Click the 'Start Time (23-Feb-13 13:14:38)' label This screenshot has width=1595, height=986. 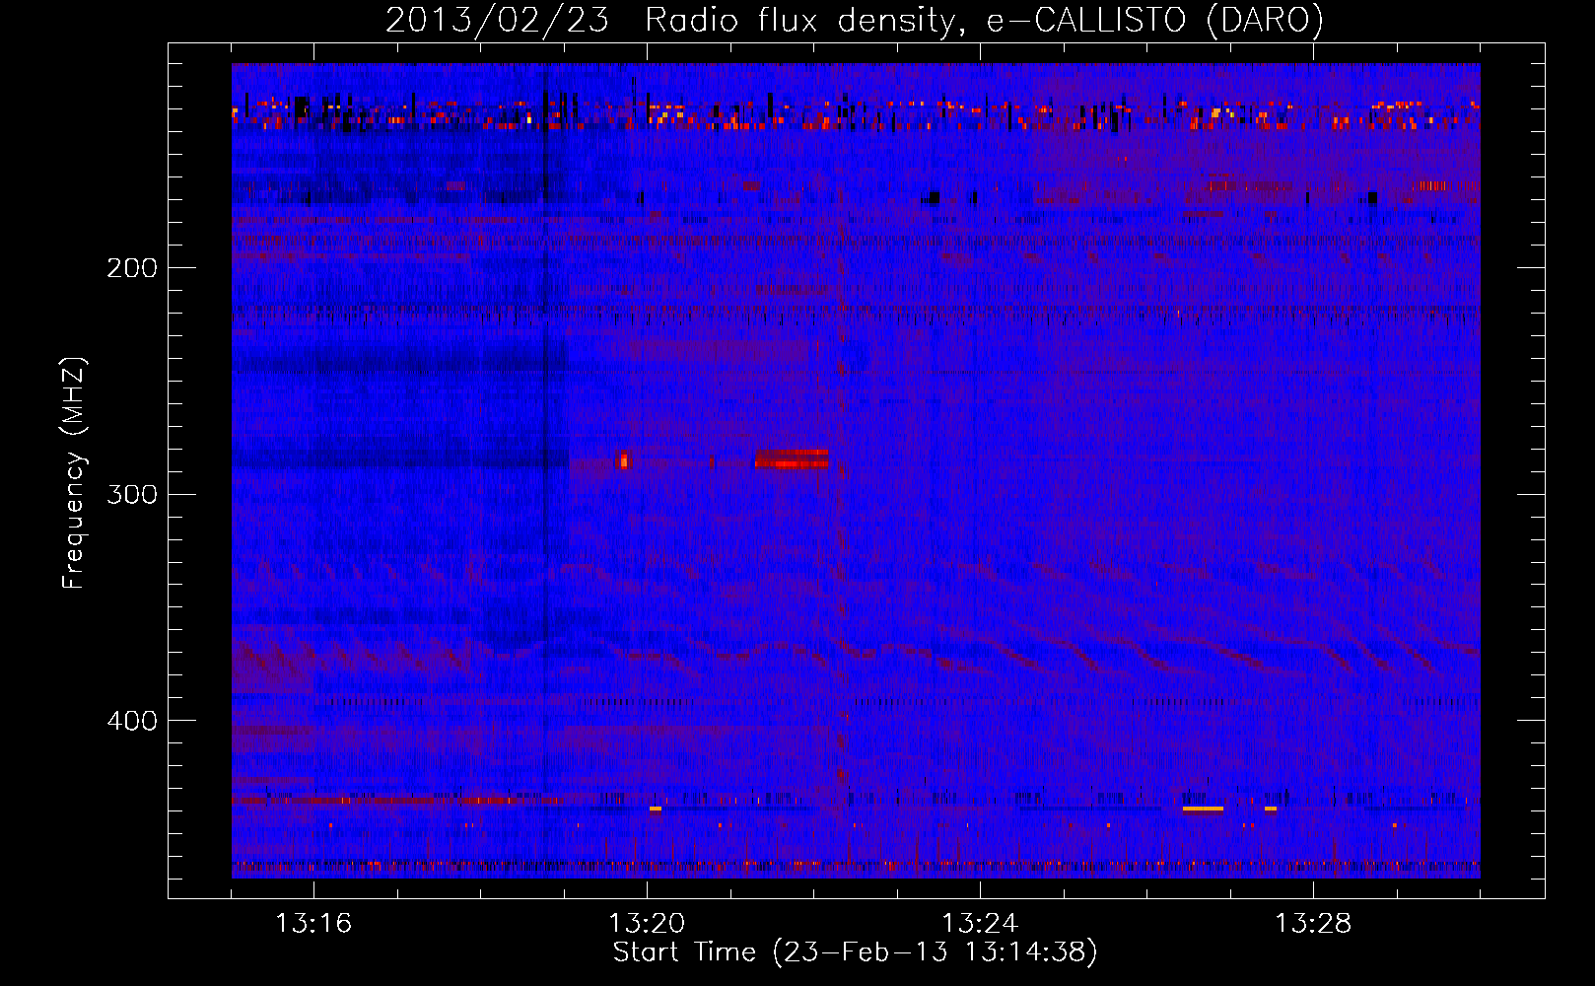point(855,952)
